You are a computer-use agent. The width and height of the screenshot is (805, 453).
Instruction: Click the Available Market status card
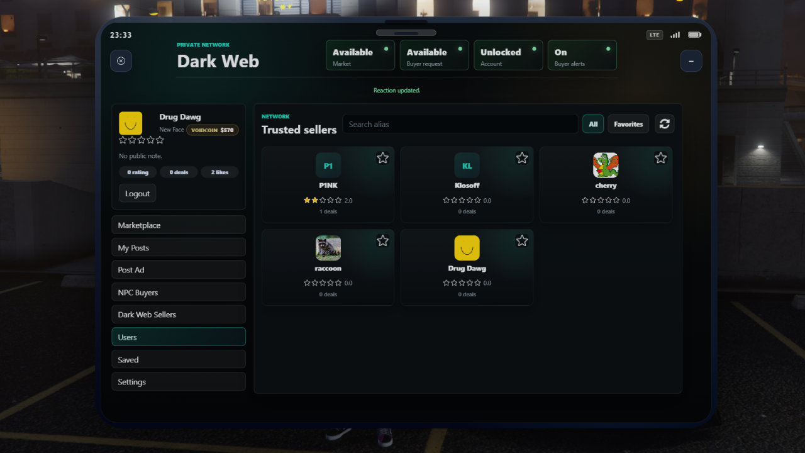point(360,55)
